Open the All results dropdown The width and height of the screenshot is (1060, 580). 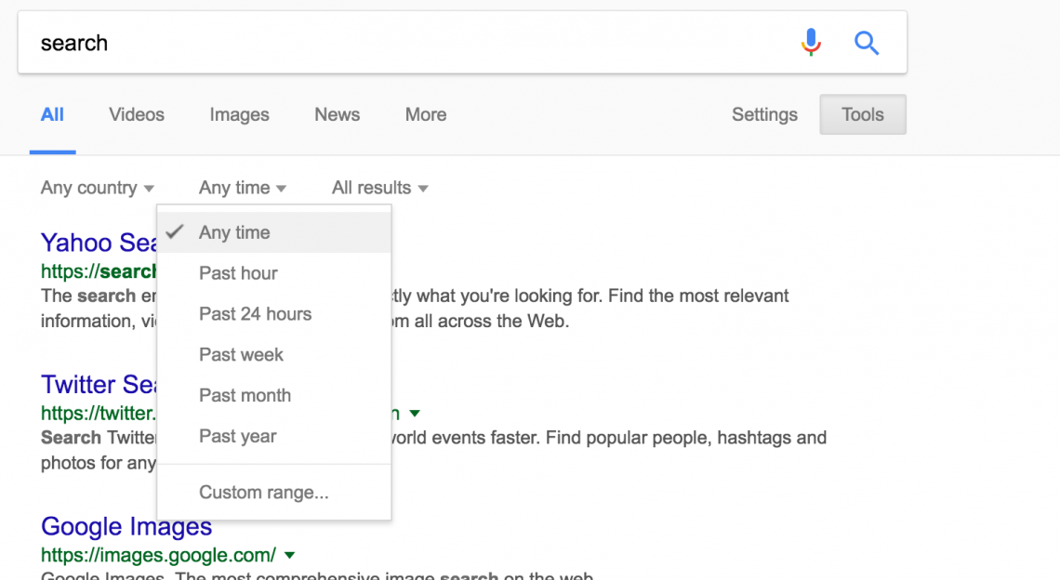coord(378,187)
